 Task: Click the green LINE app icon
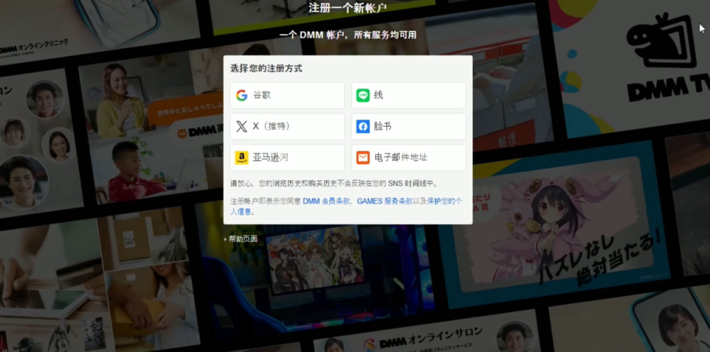coord(363,96)
